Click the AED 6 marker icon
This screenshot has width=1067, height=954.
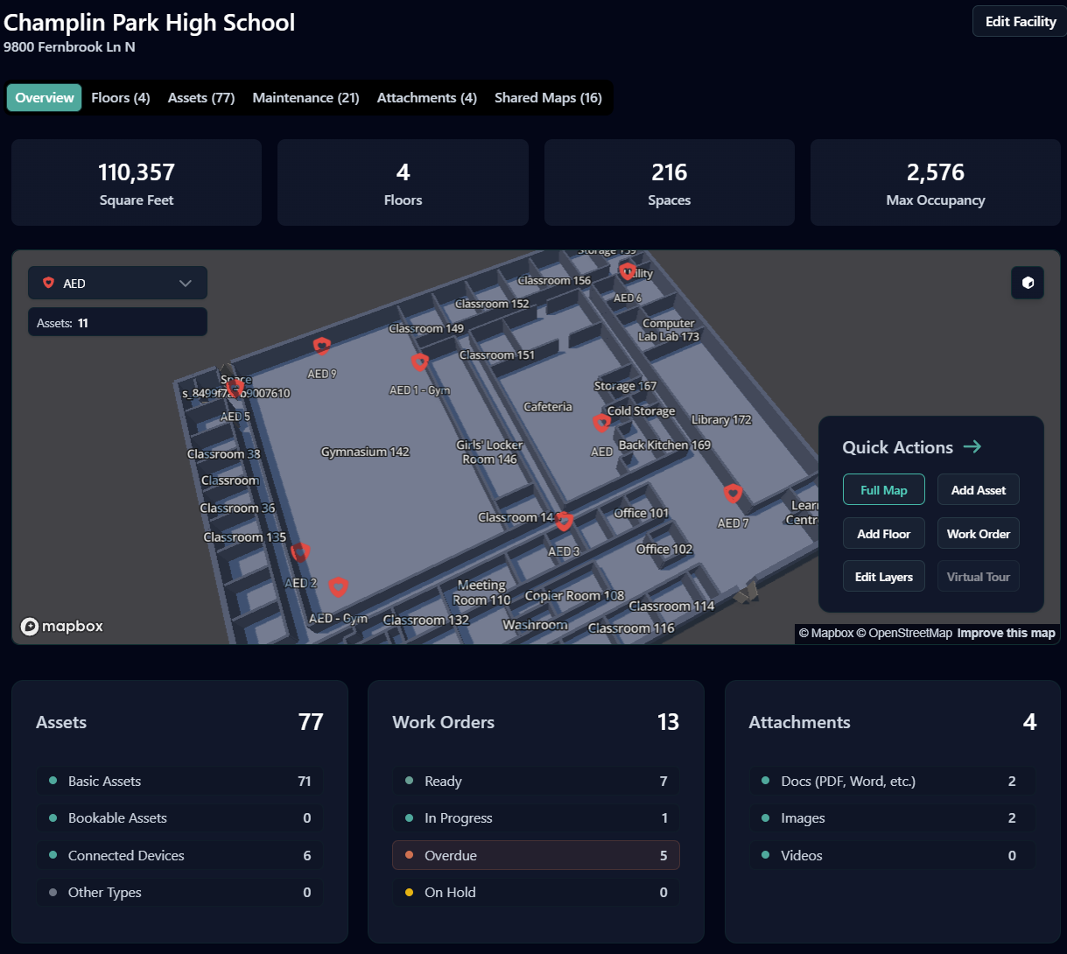[627, 271]
